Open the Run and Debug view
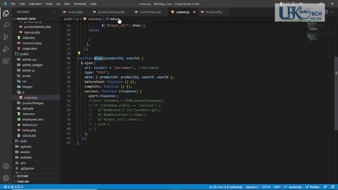The width and height of the screenshot is (338, 190). point(6,49)
